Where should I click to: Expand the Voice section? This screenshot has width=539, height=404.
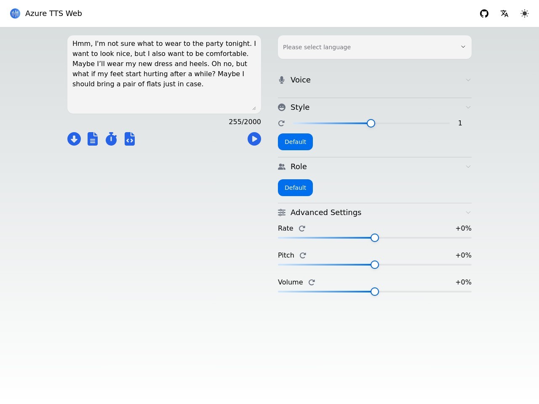[374, 80]
